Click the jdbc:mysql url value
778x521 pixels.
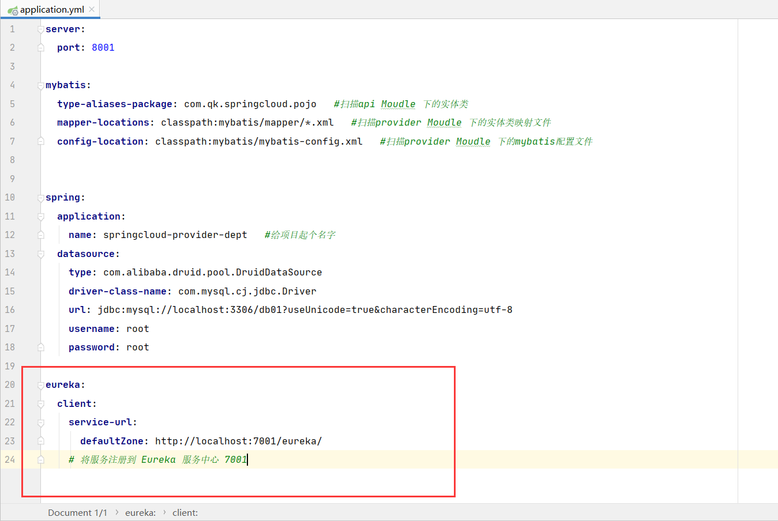click(305, 309)
